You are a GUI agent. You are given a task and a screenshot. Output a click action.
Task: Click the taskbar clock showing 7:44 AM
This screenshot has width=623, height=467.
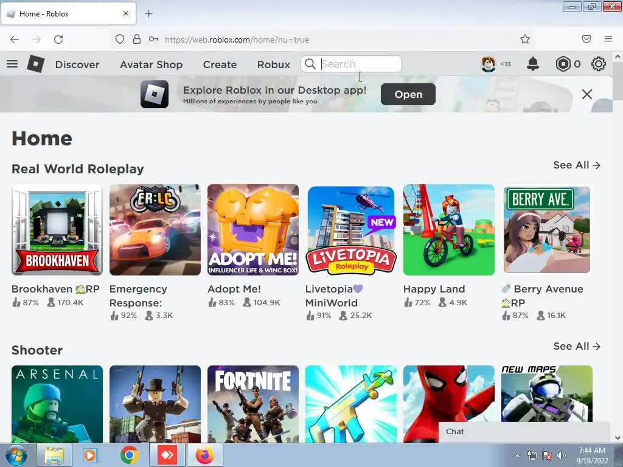pyautogui.click(x=592, y=455)
